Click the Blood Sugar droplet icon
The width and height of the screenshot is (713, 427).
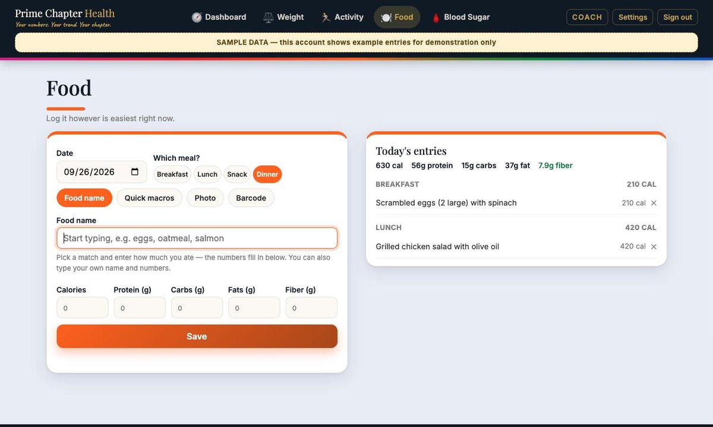pos(436,17)
